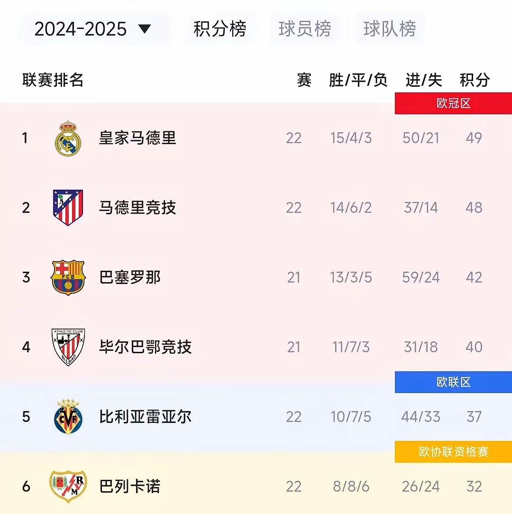Click the 联赛排名 header label
Screen dimensions: 512x514
(51, 81)
